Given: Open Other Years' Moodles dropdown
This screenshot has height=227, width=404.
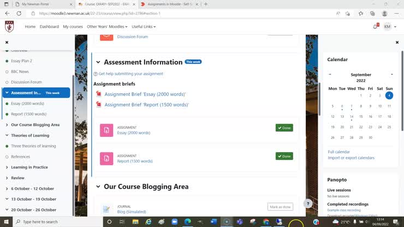Looking at the screenshot, I should [107, 27].
